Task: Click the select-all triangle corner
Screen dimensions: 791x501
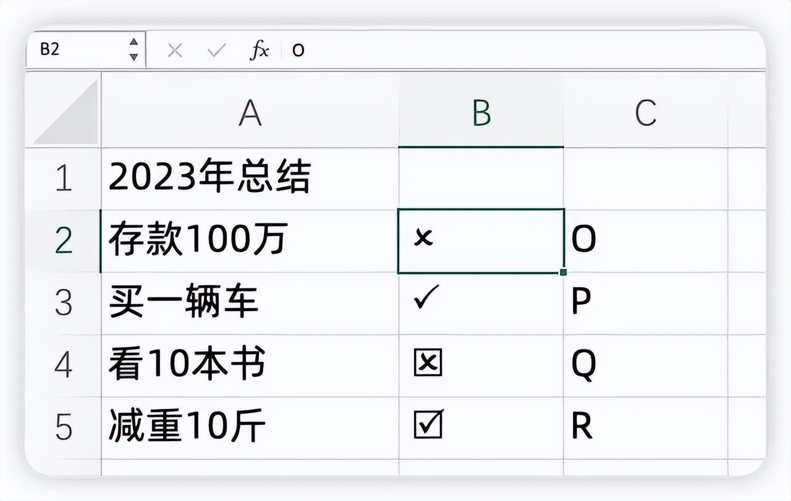Action: 64,112
